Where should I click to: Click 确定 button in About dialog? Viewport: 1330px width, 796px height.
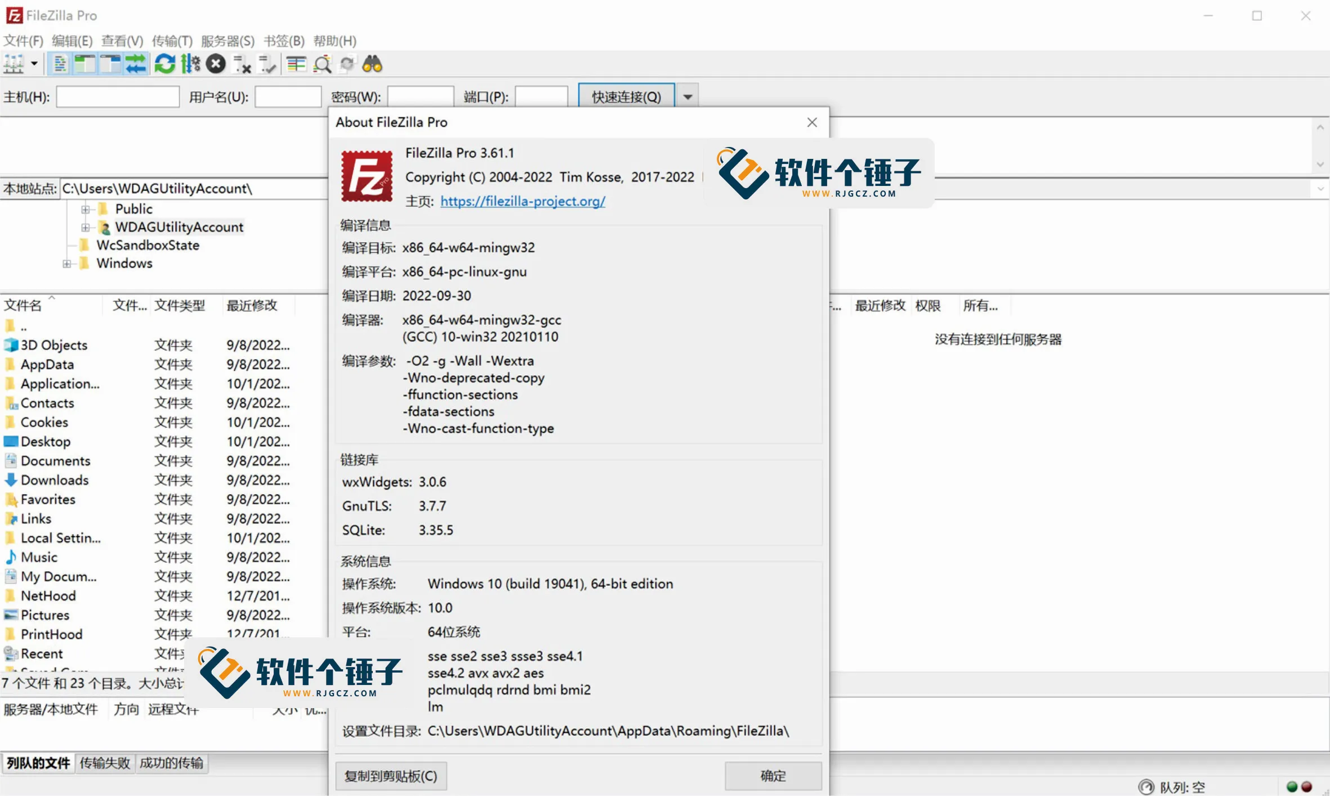773,776
